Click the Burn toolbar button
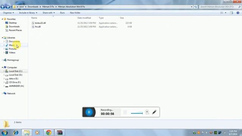 62,13
